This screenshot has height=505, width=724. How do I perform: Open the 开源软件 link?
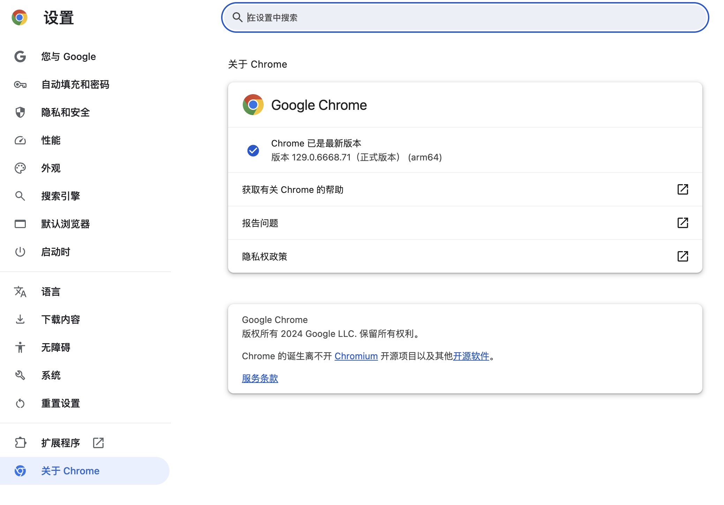(471, 356)
